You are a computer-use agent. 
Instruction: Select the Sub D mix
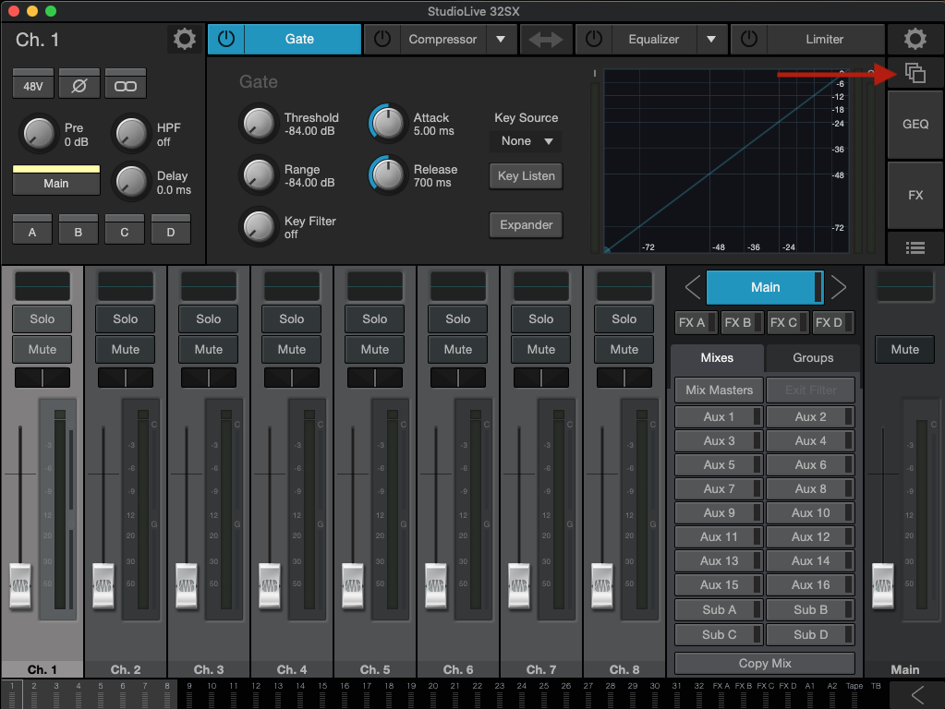[x=811, y=634]
